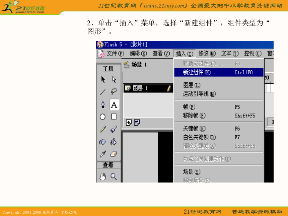Screen dimensions: 288x216
Task: Click the 查看 toolbox section heading
Action: (108, 165)
